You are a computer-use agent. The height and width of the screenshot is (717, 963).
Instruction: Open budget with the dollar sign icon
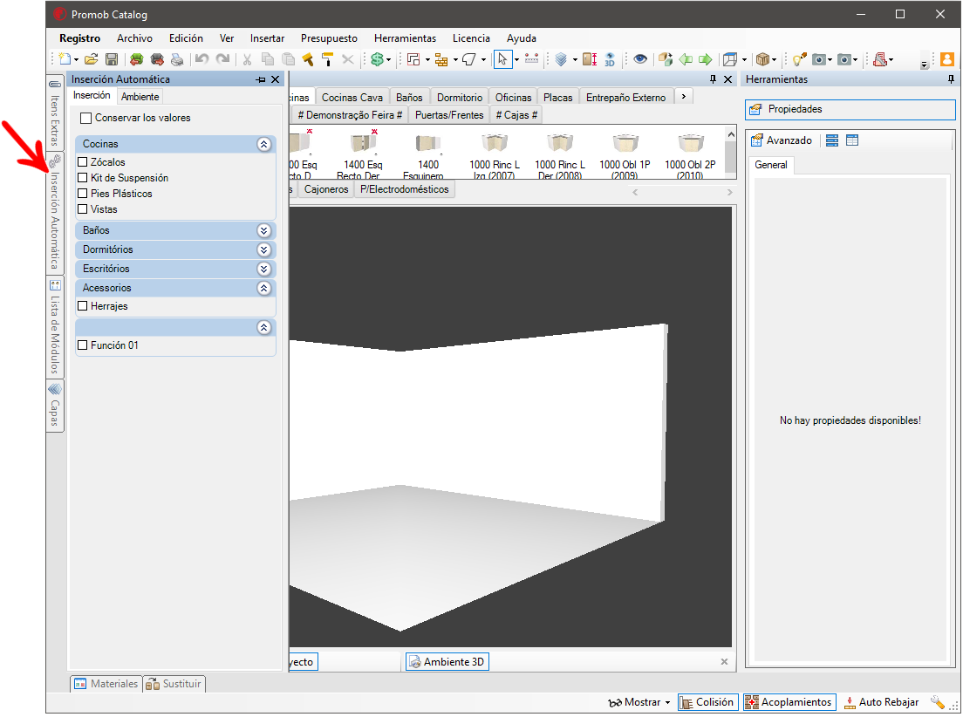coord(377,59)
